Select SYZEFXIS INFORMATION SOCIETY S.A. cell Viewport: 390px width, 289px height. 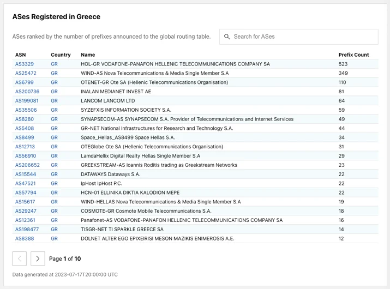click(126, 110)
